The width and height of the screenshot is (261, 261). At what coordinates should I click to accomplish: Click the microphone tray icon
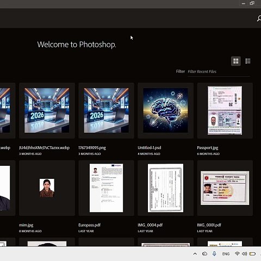(214, 254)
